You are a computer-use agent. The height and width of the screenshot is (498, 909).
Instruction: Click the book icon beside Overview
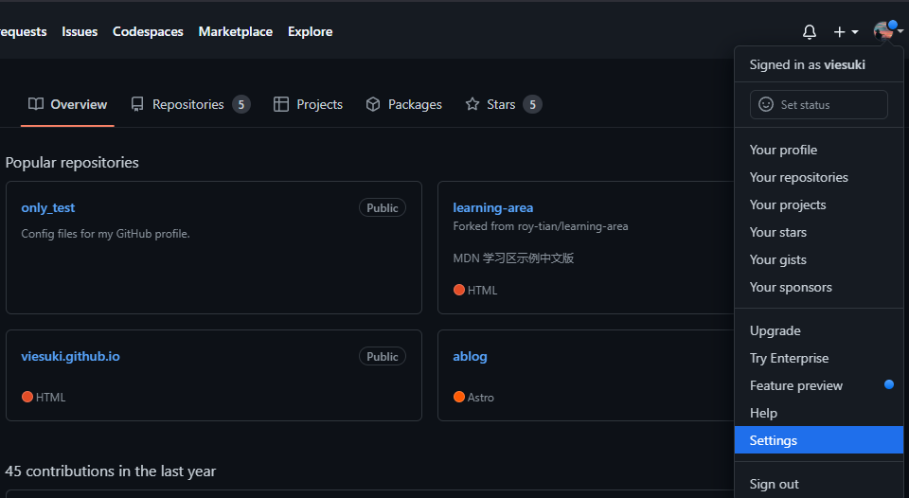(36, 104)
